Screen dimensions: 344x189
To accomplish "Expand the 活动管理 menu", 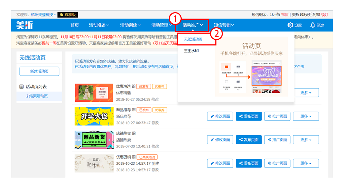I will pyautogui.click(x=162, y=25).
